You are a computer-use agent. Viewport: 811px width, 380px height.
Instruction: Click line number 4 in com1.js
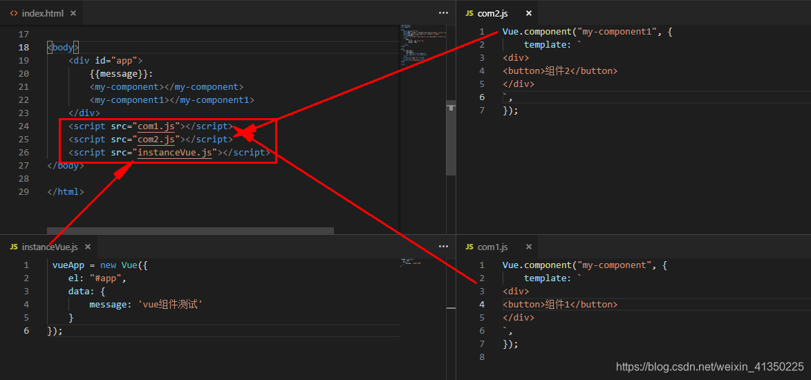[481, 305]
